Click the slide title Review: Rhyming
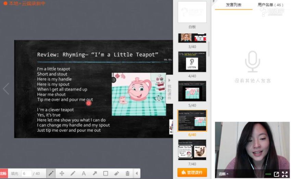The width and height of the screenshot is (291, 179). click(x=98, y=55)
